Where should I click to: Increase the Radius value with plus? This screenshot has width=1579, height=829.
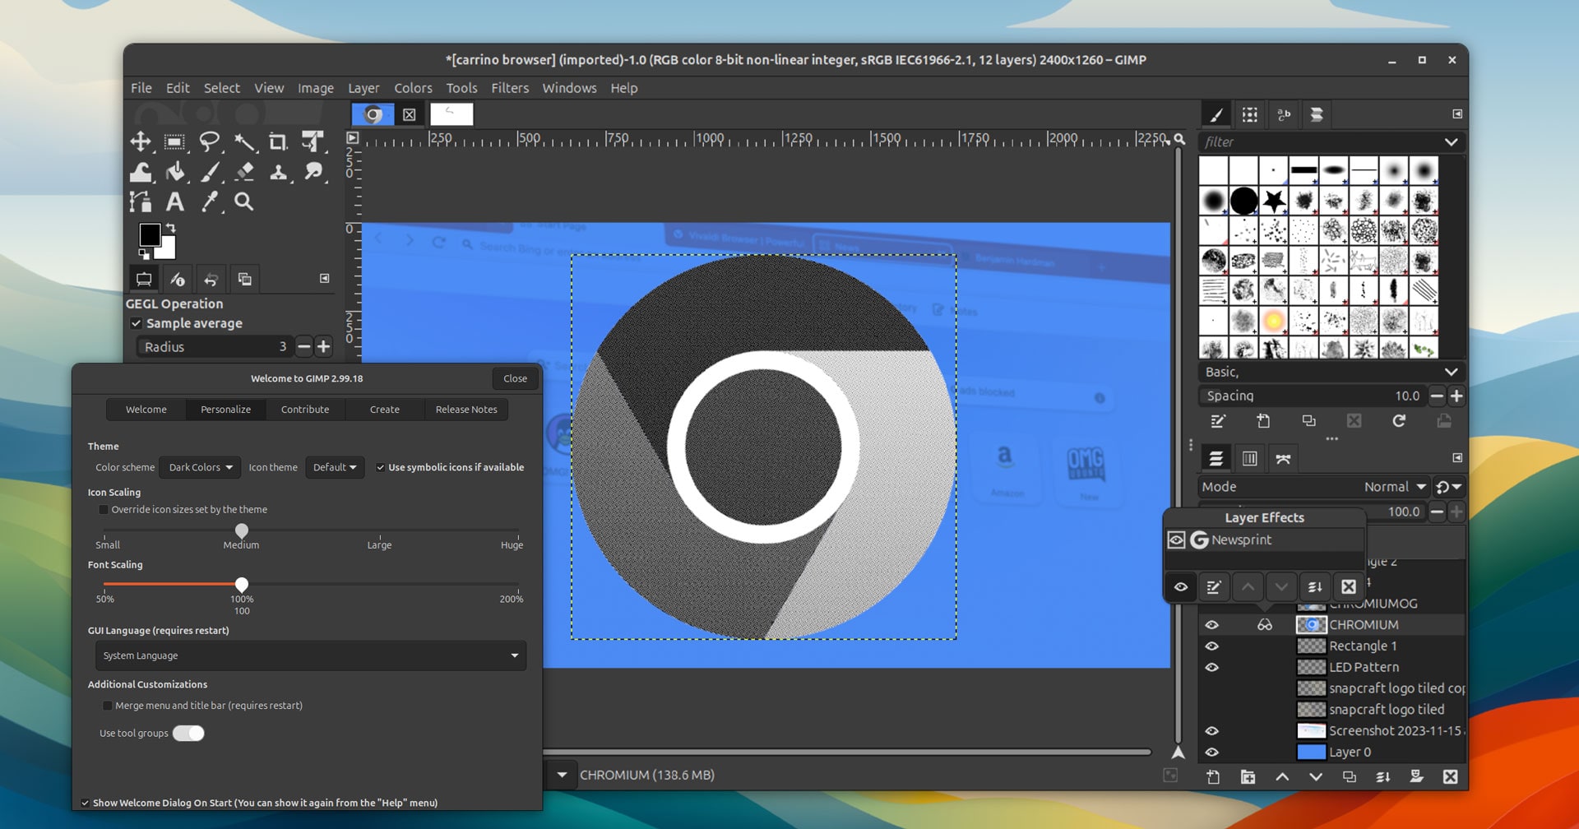[x=324, y=347]
